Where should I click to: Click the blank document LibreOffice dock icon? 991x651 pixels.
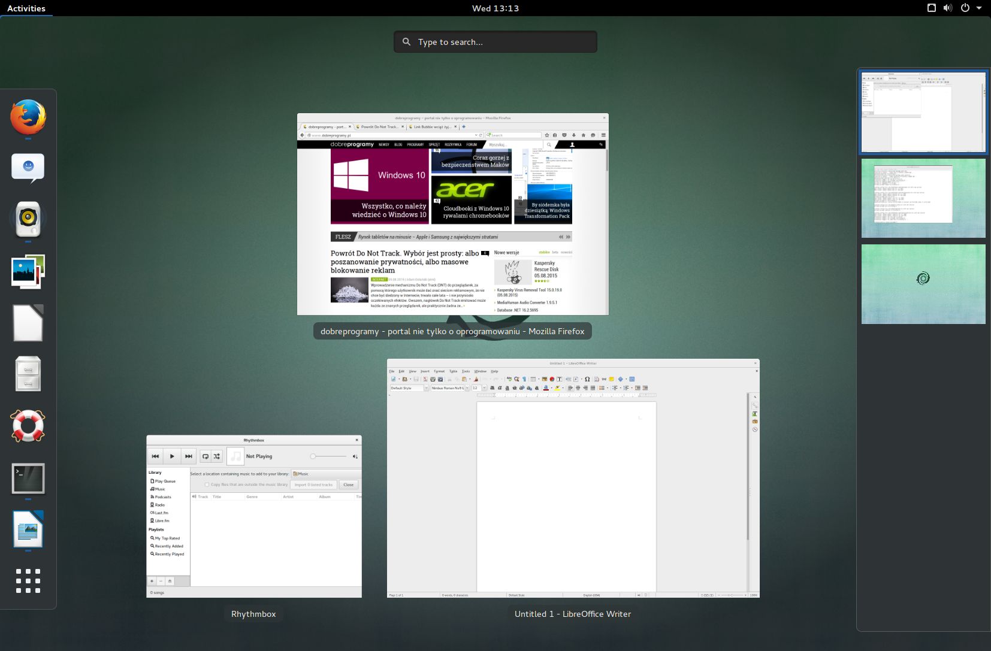point(28,323)
